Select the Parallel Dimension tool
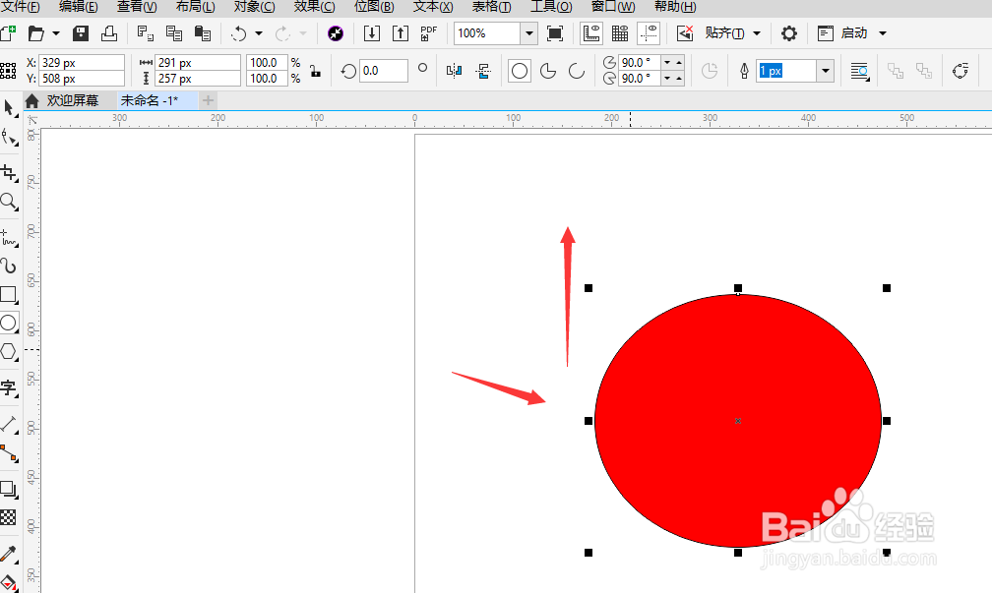 pos(9,423)
